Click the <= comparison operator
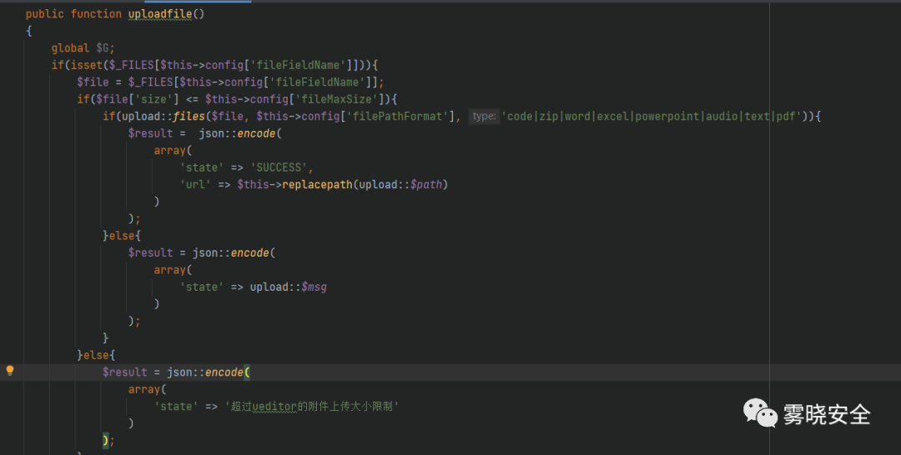The image size is (901, 455). tap(192, 99)
